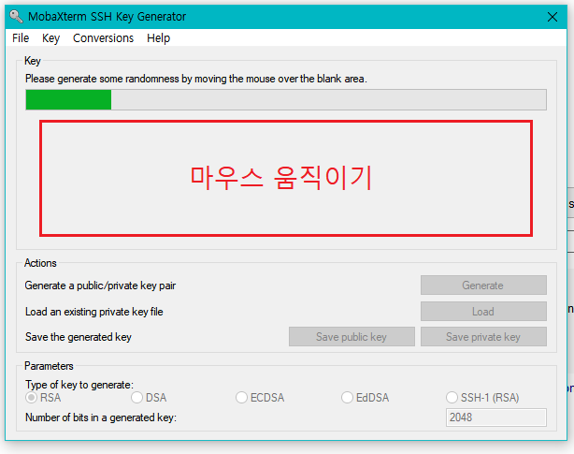Click the Load button
The width and height of the screenshot is (574, 454).
483,312
